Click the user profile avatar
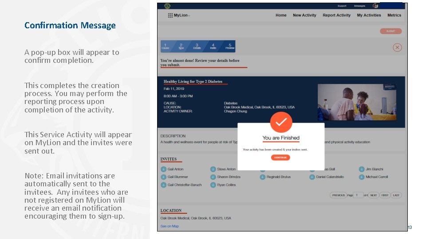Viewport: 426px width, 239px height. [x=375, y=6]
